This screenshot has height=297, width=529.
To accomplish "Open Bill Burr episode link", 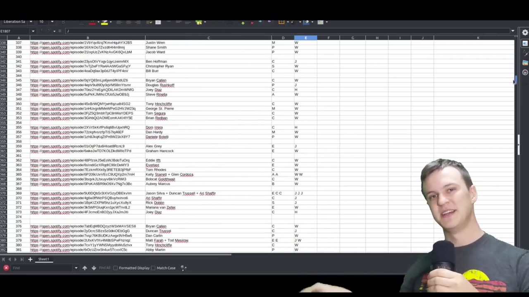I will [x=79, y=71].
